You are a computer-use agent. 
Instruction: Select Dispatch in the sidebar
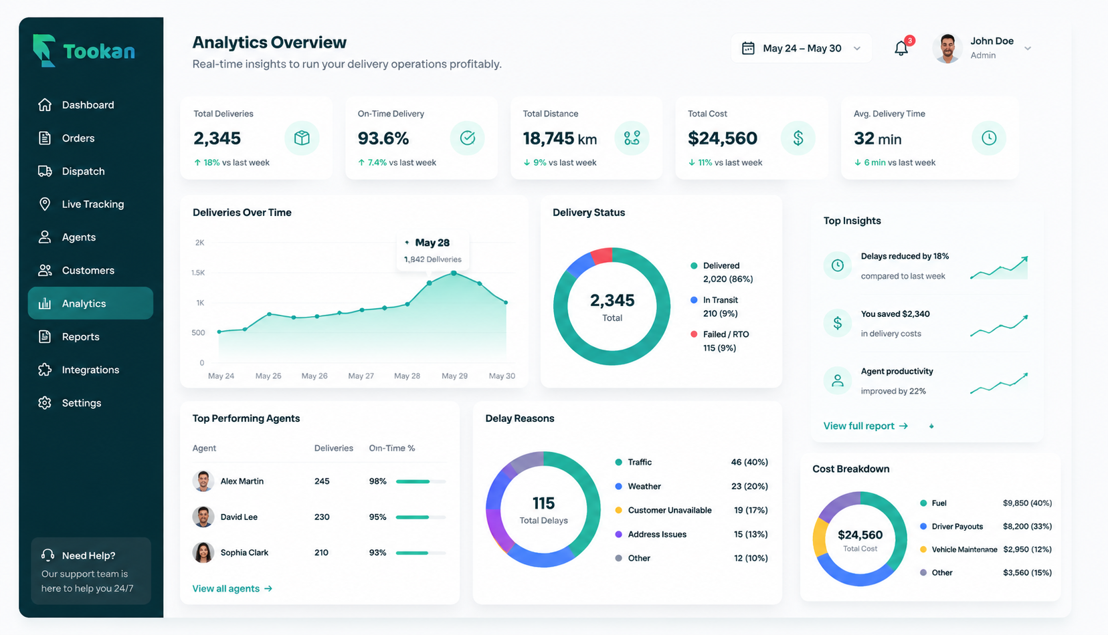pyautogui.click(x=90, y=171)
